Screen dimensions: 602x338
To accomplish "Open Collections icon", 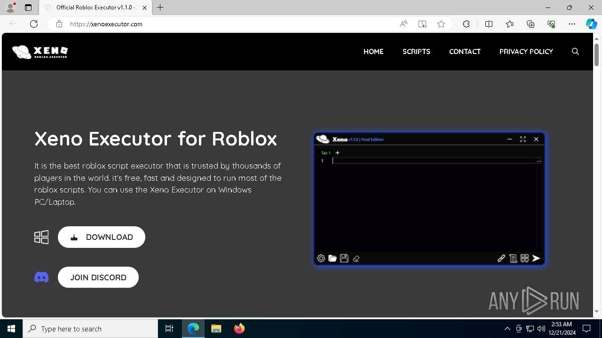I will (531, 24).
